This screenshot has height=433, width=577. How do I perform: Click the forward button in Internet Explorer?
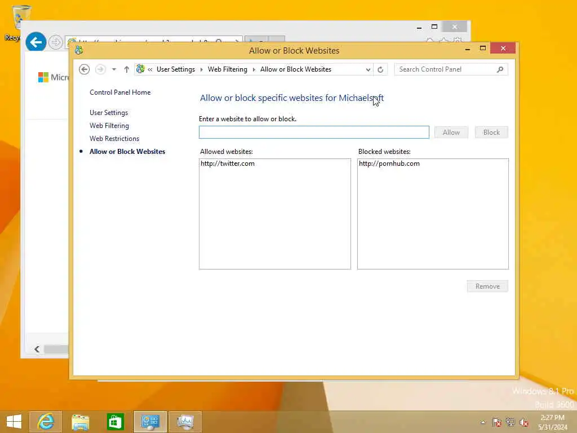pyautogui.click(x=56, y=42)
